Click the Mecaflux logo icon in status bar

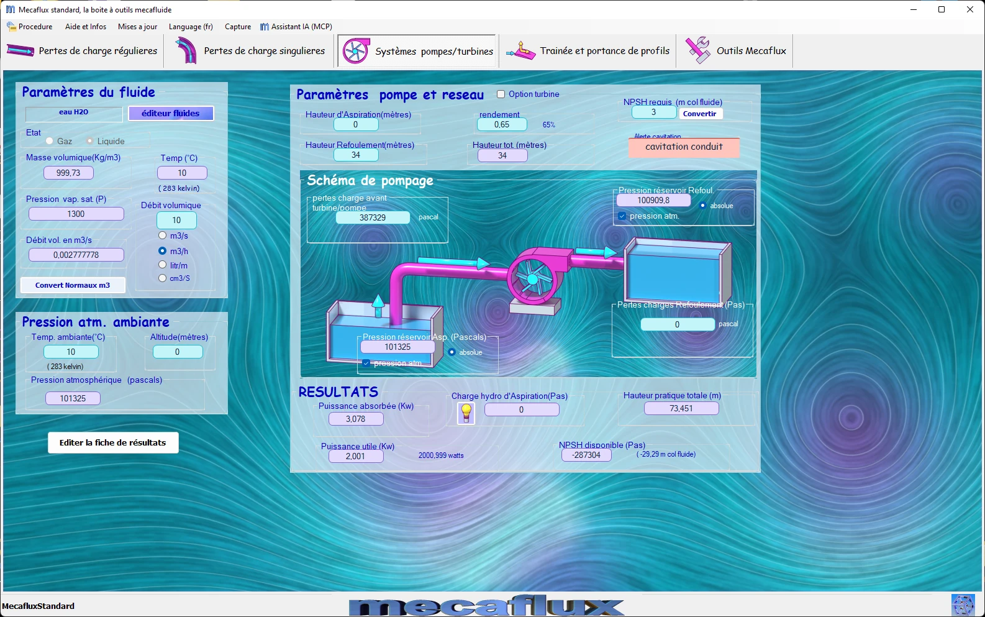point(963,605)
